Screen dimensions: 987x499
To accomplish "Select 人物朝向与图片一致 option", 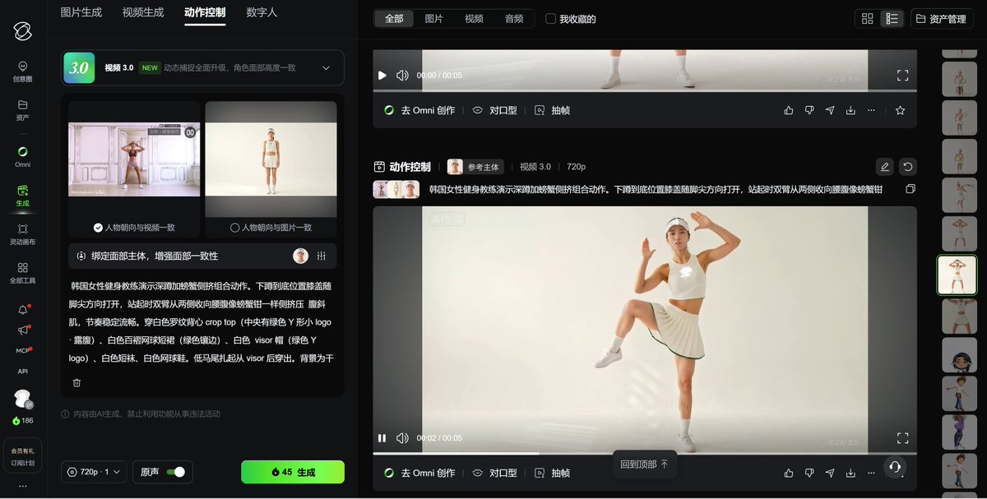I will [x=271, y=228].
